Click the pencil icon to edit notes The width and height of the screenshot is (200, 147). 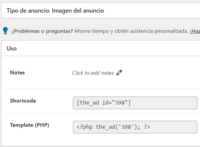[119, 73]
